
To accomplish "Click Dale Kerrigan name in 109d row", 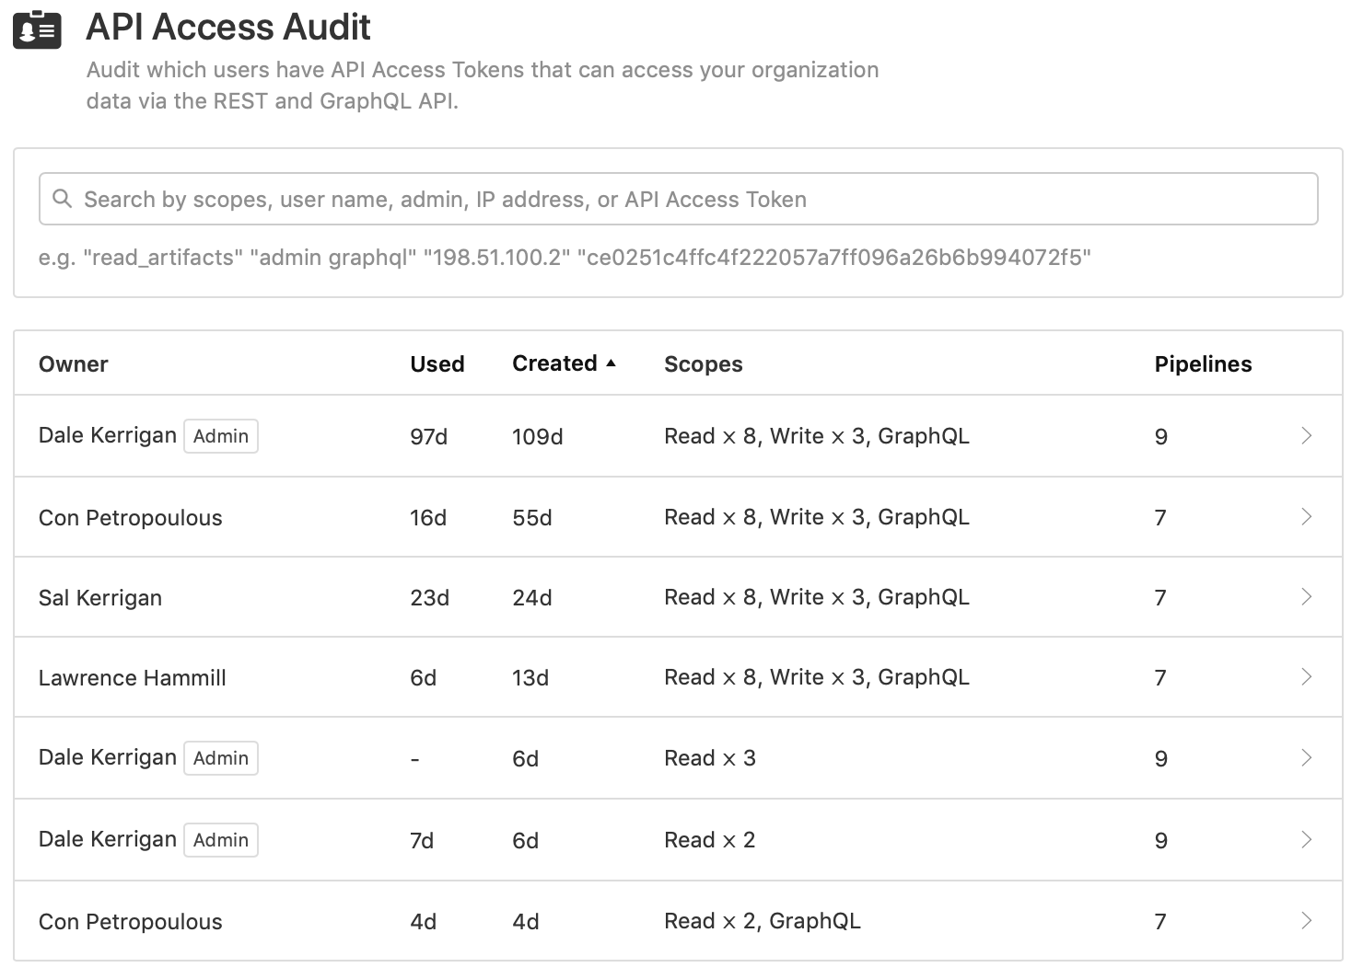I will click(108, 435).
